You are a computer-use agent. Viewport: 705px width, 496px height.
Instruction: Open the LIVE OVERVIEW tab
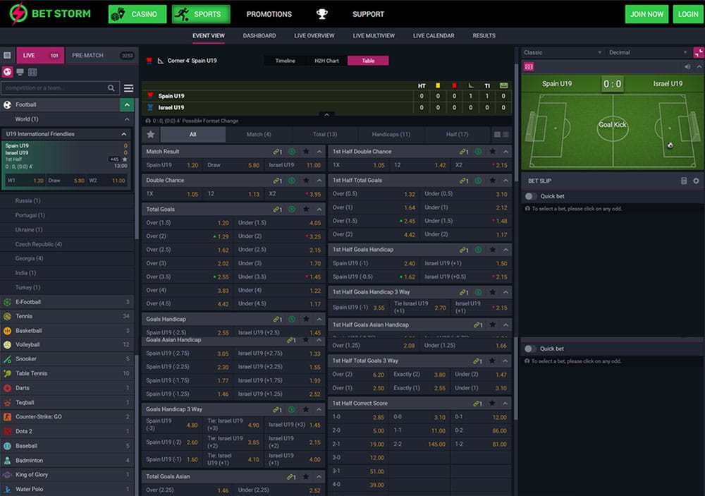tap(314, 35)
